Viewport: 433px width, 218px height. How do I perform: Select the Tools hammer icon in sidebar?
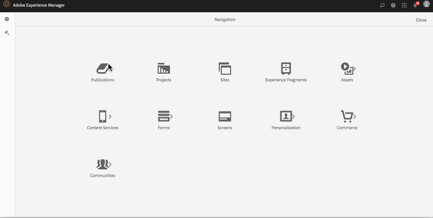click(x=7, y=33)
